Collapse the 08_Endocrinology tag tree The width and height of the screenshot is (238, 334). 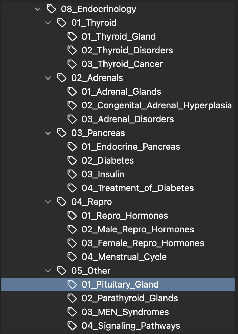(x=38, y=9)
